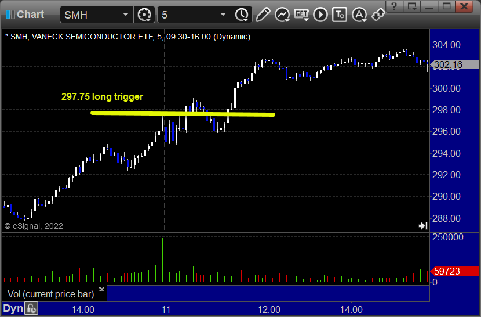Click the 288.00 price axis label
The width and height of the screenshot is (481, 317).
[446, 218]
